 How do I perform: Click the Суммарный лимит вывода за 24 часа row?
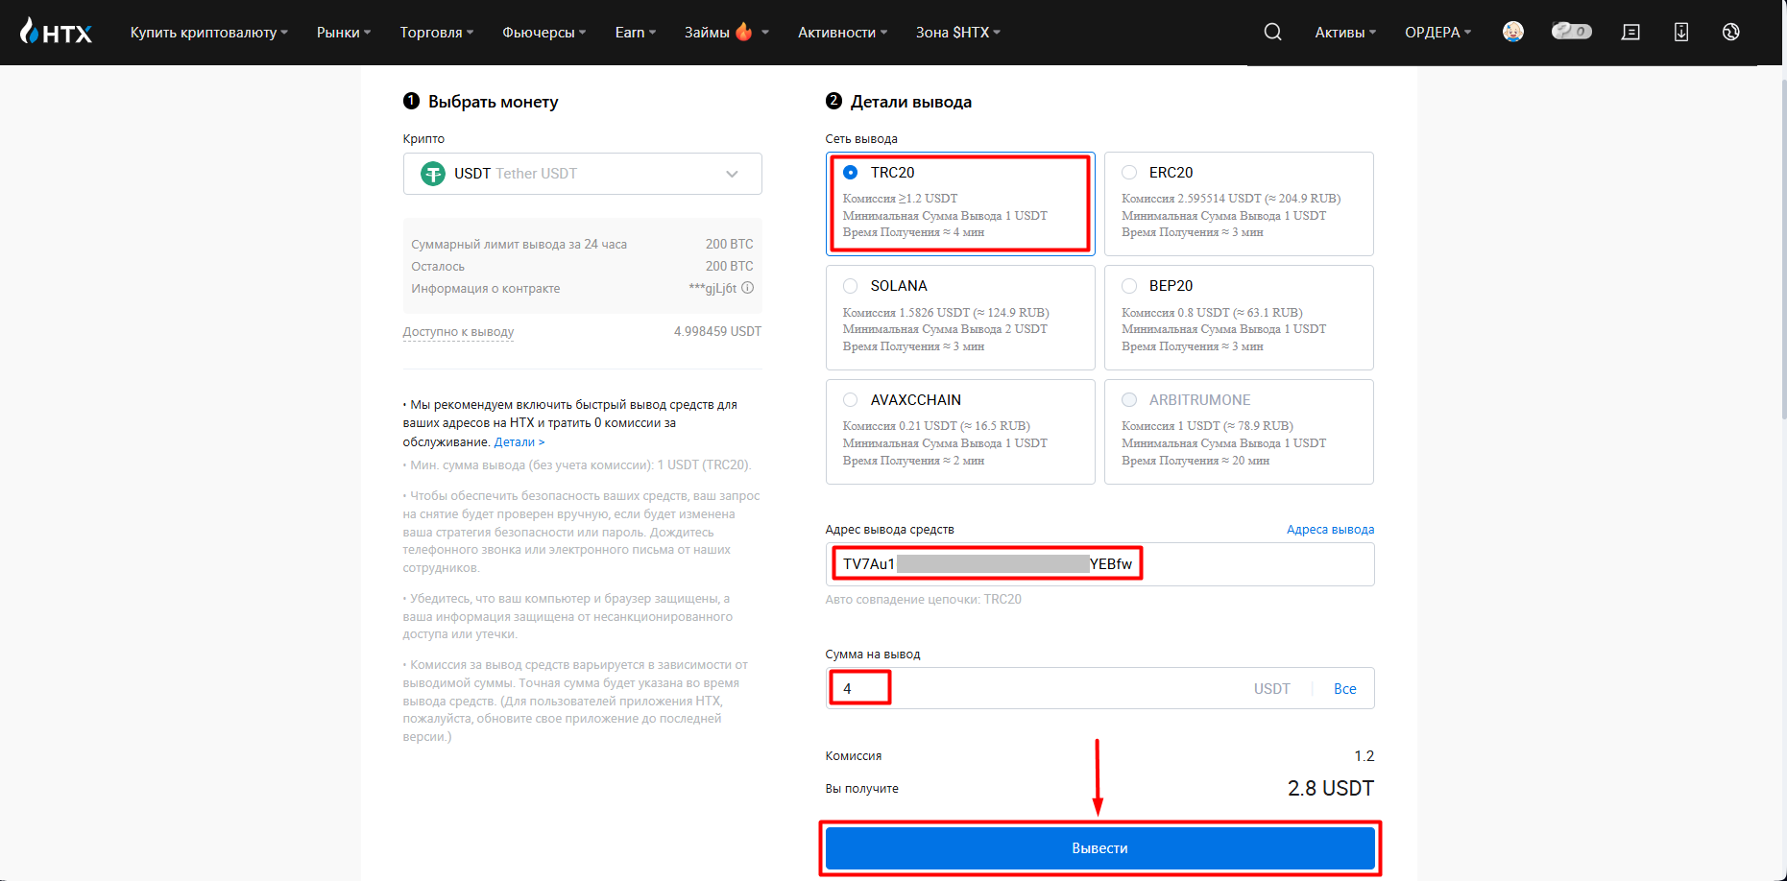point(582,245)
